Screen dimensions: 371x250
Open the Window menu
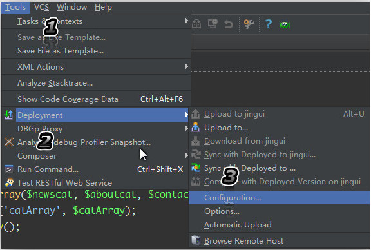pyautogui.click(x=71, y=7)
